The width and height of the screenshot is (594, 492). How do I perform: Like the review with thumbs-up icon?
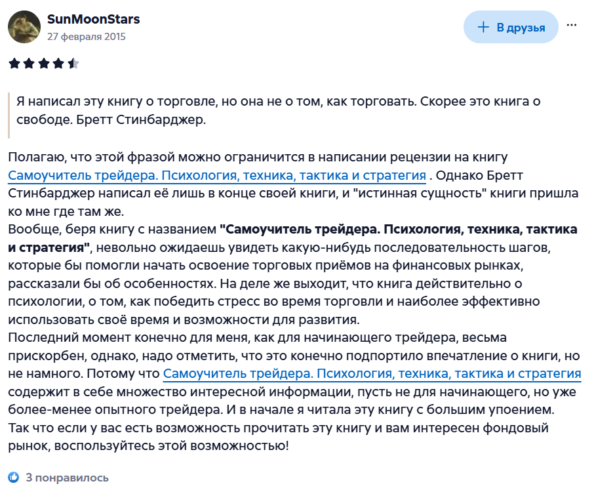click(14, 477)
